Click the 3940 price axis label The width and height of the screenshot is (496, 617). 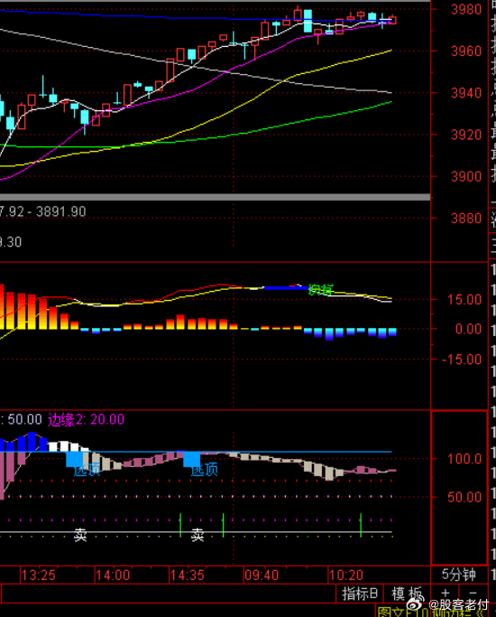coord(466,93)
